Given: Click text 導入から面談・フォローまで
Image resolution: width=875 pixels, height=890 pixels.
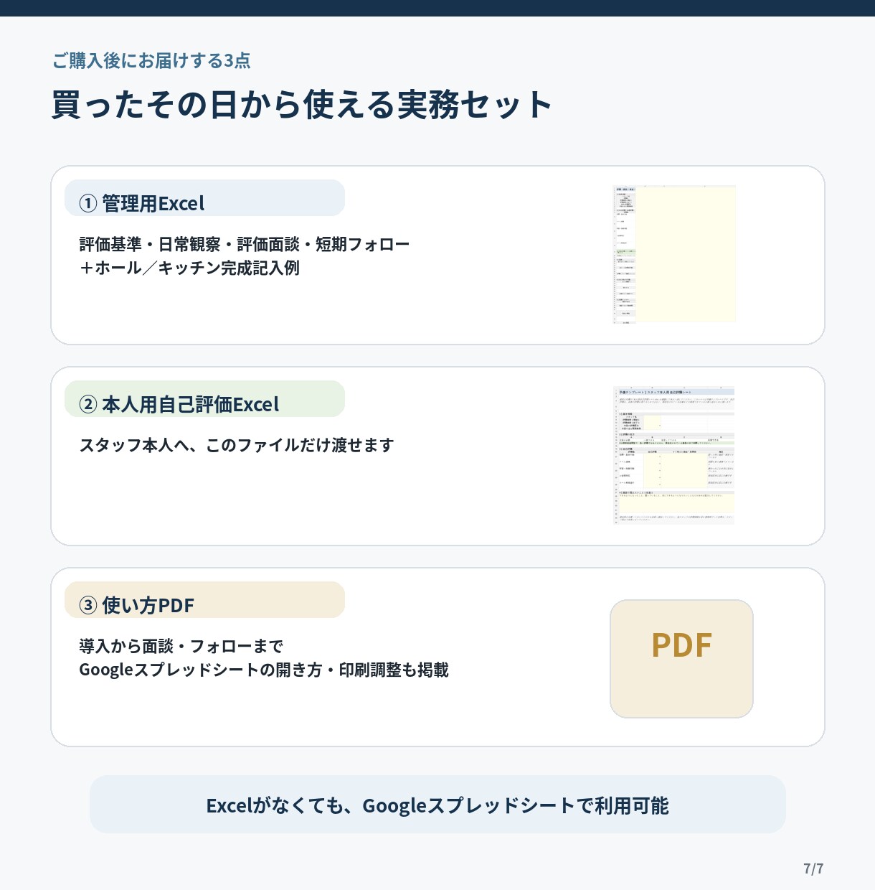Looking at the screenshot, I should [181, 646].
